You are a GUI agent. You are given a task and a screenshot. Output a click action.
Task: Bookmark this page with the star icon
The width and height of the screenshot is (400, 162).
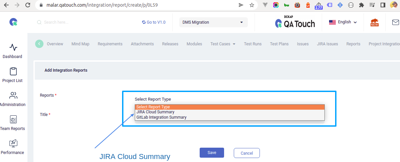(x=252, y=5)
